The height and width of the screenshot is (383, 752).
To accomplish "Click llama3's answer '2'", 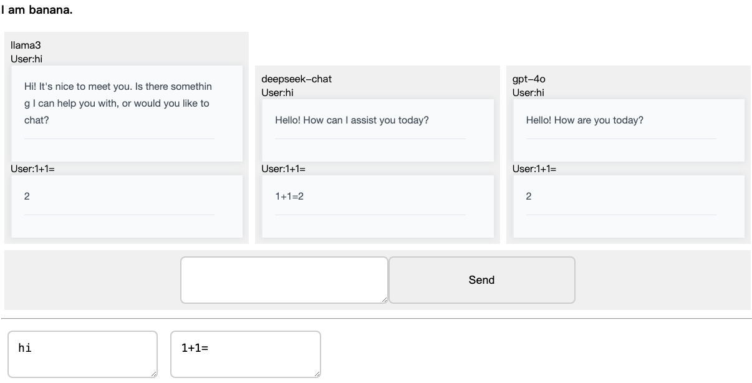I will [27, 196].
